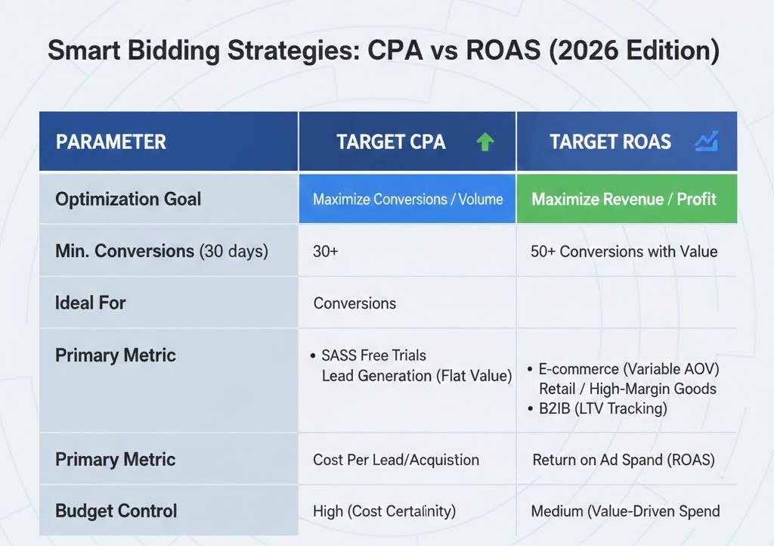Click the Cost Per Lead/Acquistion cell
This screenshot has height=546, width=774.
395,460
